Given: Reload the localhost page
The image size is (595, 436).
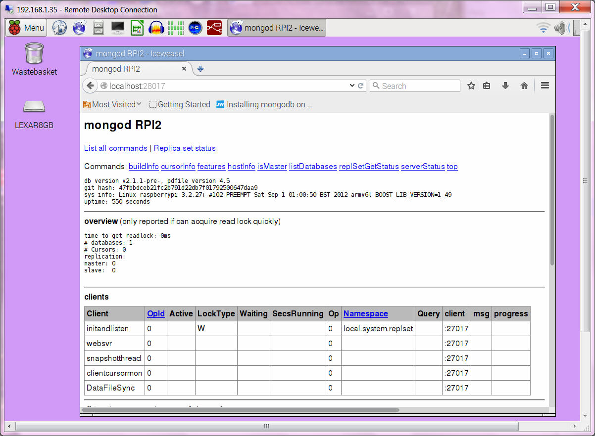Looking at the screenshot, I should 361,86.
